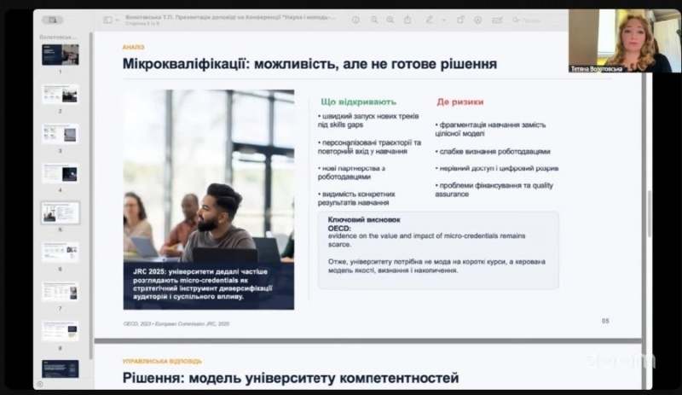Jump to page 6 thumbnail
Image resolution: width=682 pixels, height=395 pixels.
pyautogui.click(x=60, y=251)
